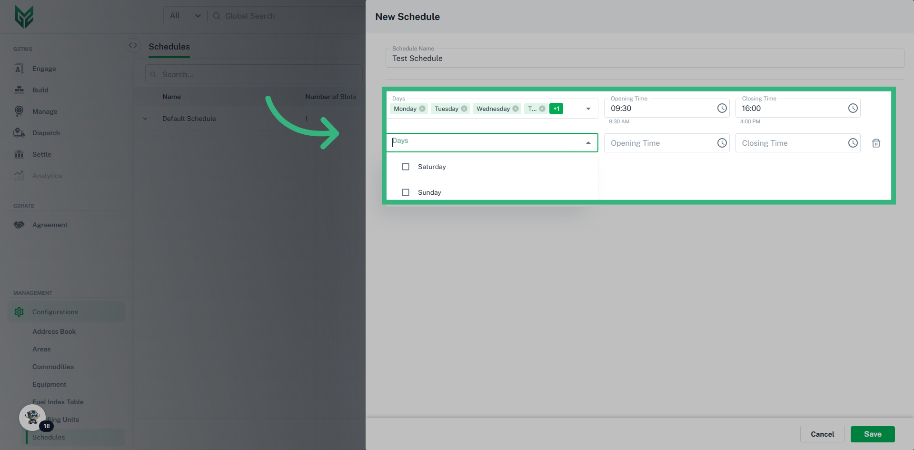Open the chat assistant avatar with badge
This screenshot has height=450, width=914.
(32, 418)
